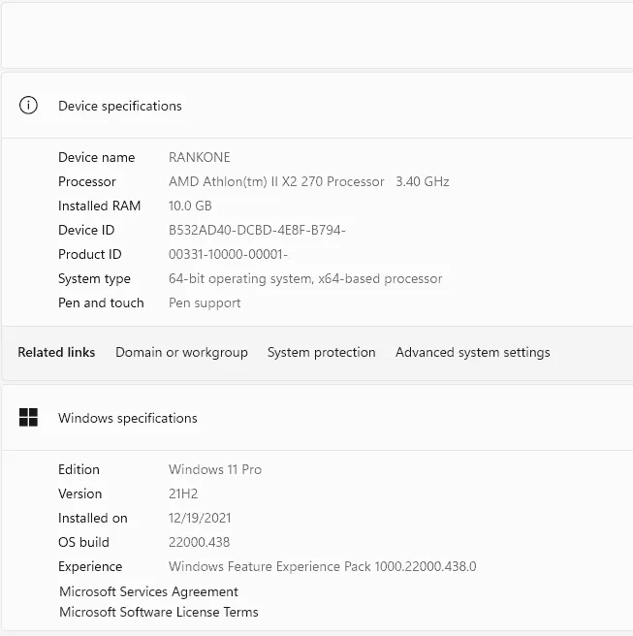Click the Product ID label
The width and height of the screenshot is (633, 636).
coord(89,254)
